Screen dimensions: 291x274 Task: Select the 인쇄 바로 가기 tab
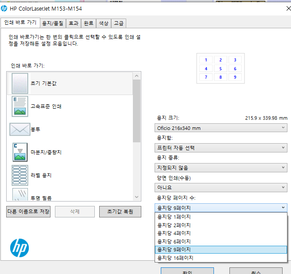coord(20,23)
